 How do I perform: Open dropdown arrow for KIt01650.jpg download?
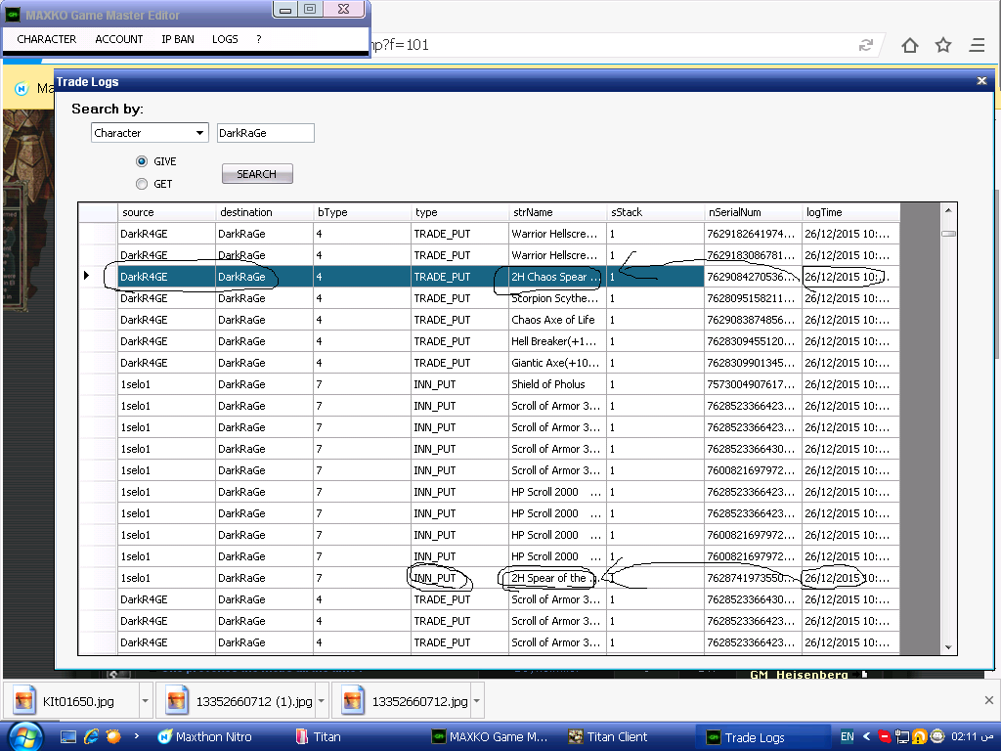pos(146,701)
